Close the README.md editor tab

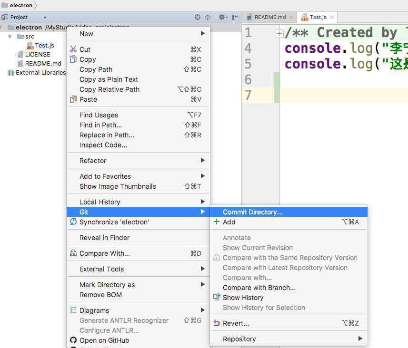[x=291, y=18]
